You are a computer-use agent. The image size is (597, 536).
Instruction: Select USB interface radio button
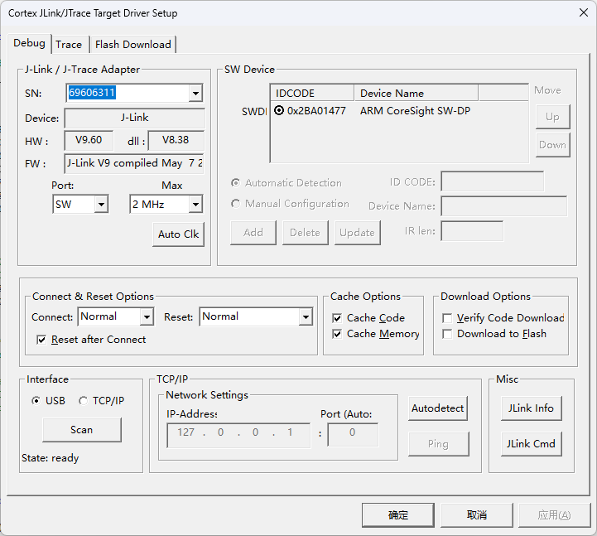tap(36, 401)
